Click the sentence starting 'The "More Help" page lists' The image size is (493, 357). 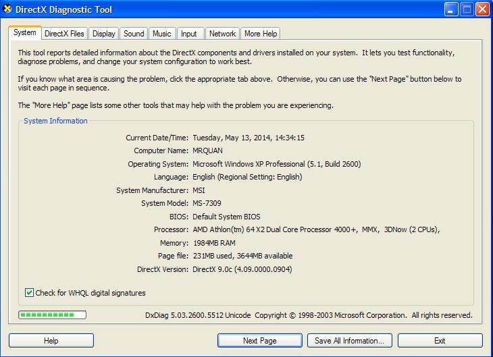click(176, 105)
